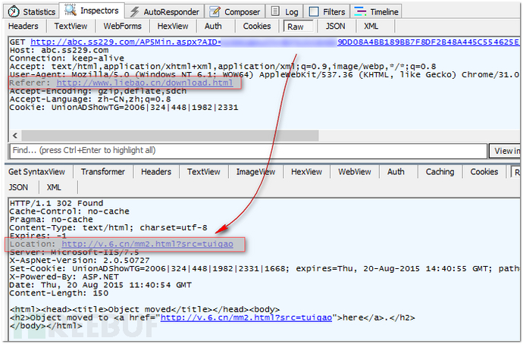Open the response Transformer tab
The height and width of the screenshot is (344, 523).
(102, 172)
